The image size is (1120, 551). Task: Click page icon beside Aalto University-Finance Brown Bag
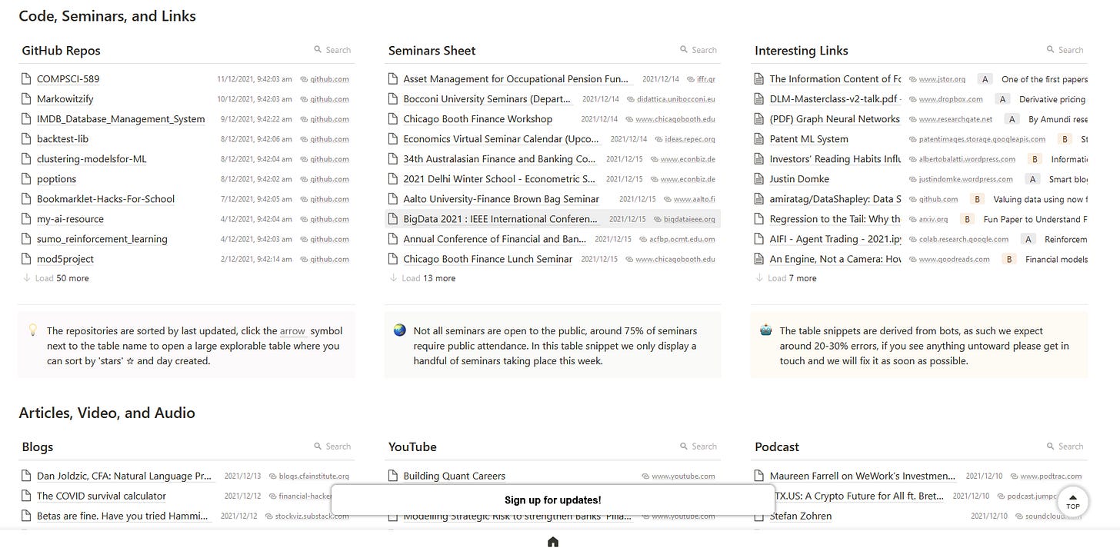[393, 198]
